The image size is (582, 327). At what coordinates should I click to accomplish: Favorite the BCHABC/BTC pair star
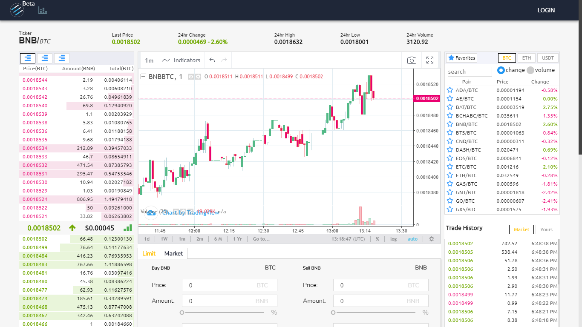(449, 115)
